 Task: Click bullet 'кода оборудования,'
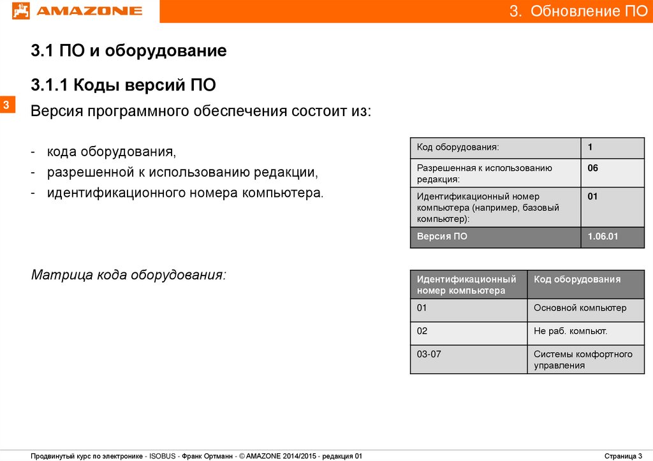click(112, 151)
